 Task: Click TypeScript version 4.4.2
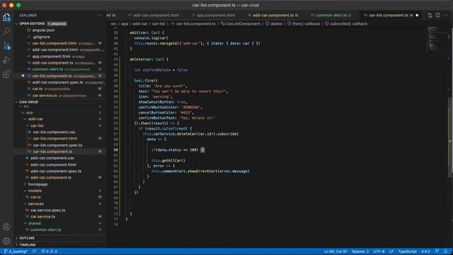[x=425, y=251]
